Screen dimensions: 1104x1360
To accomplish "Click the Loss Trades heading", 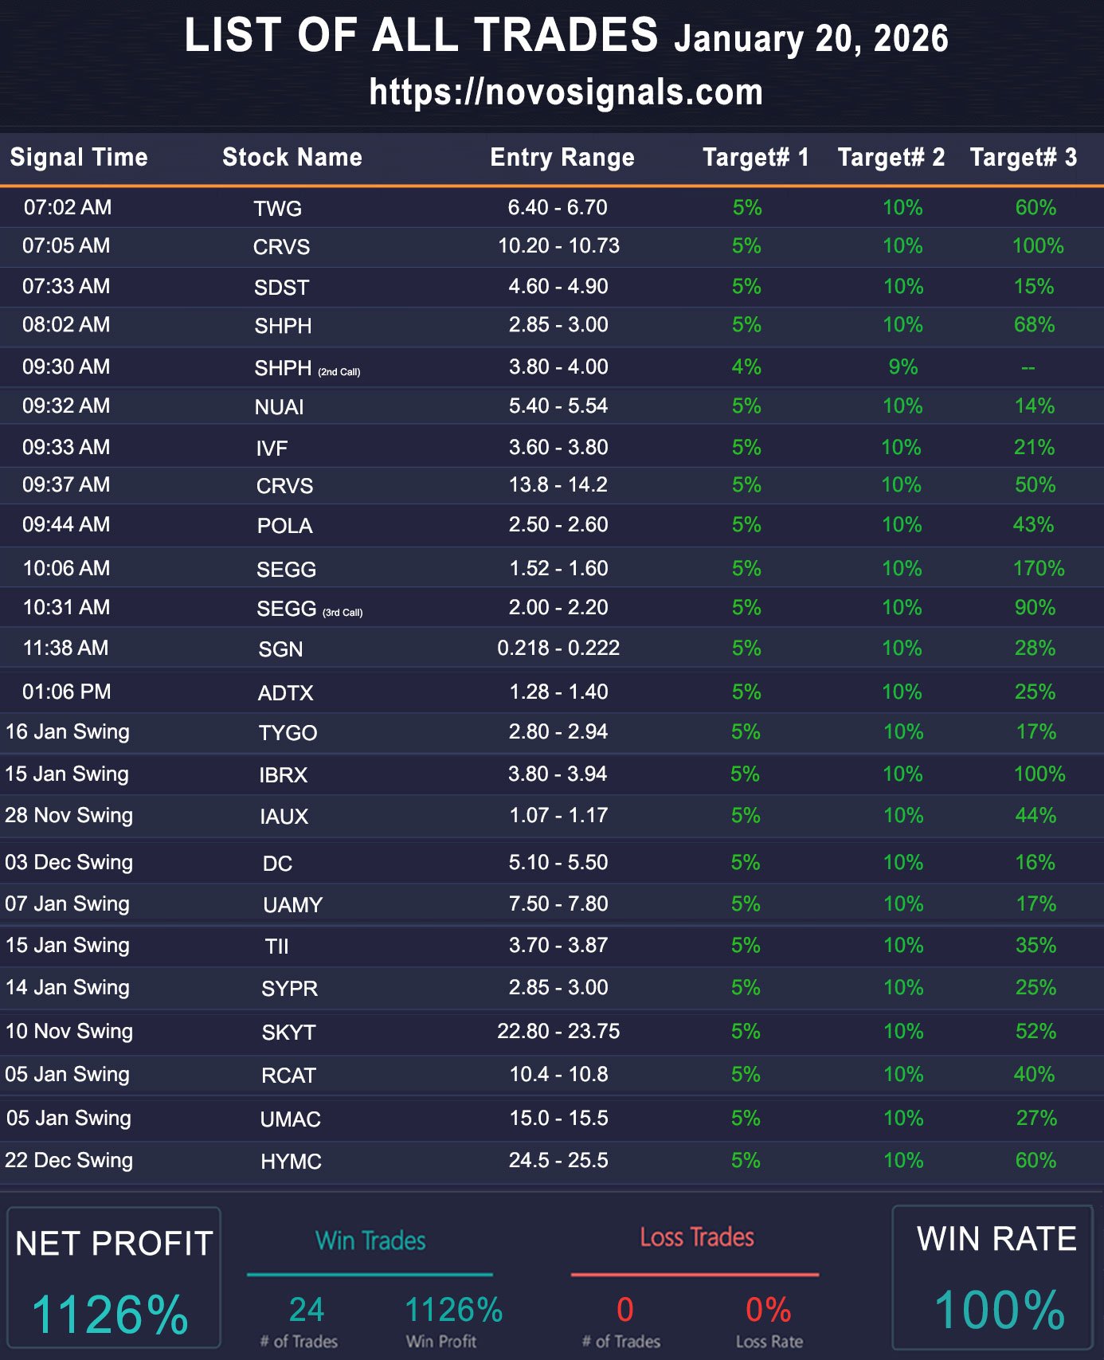I will pos(696,1237).
